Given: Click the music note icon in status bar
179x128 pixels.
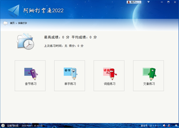Looking at the screenshot, I should [169, 125].
